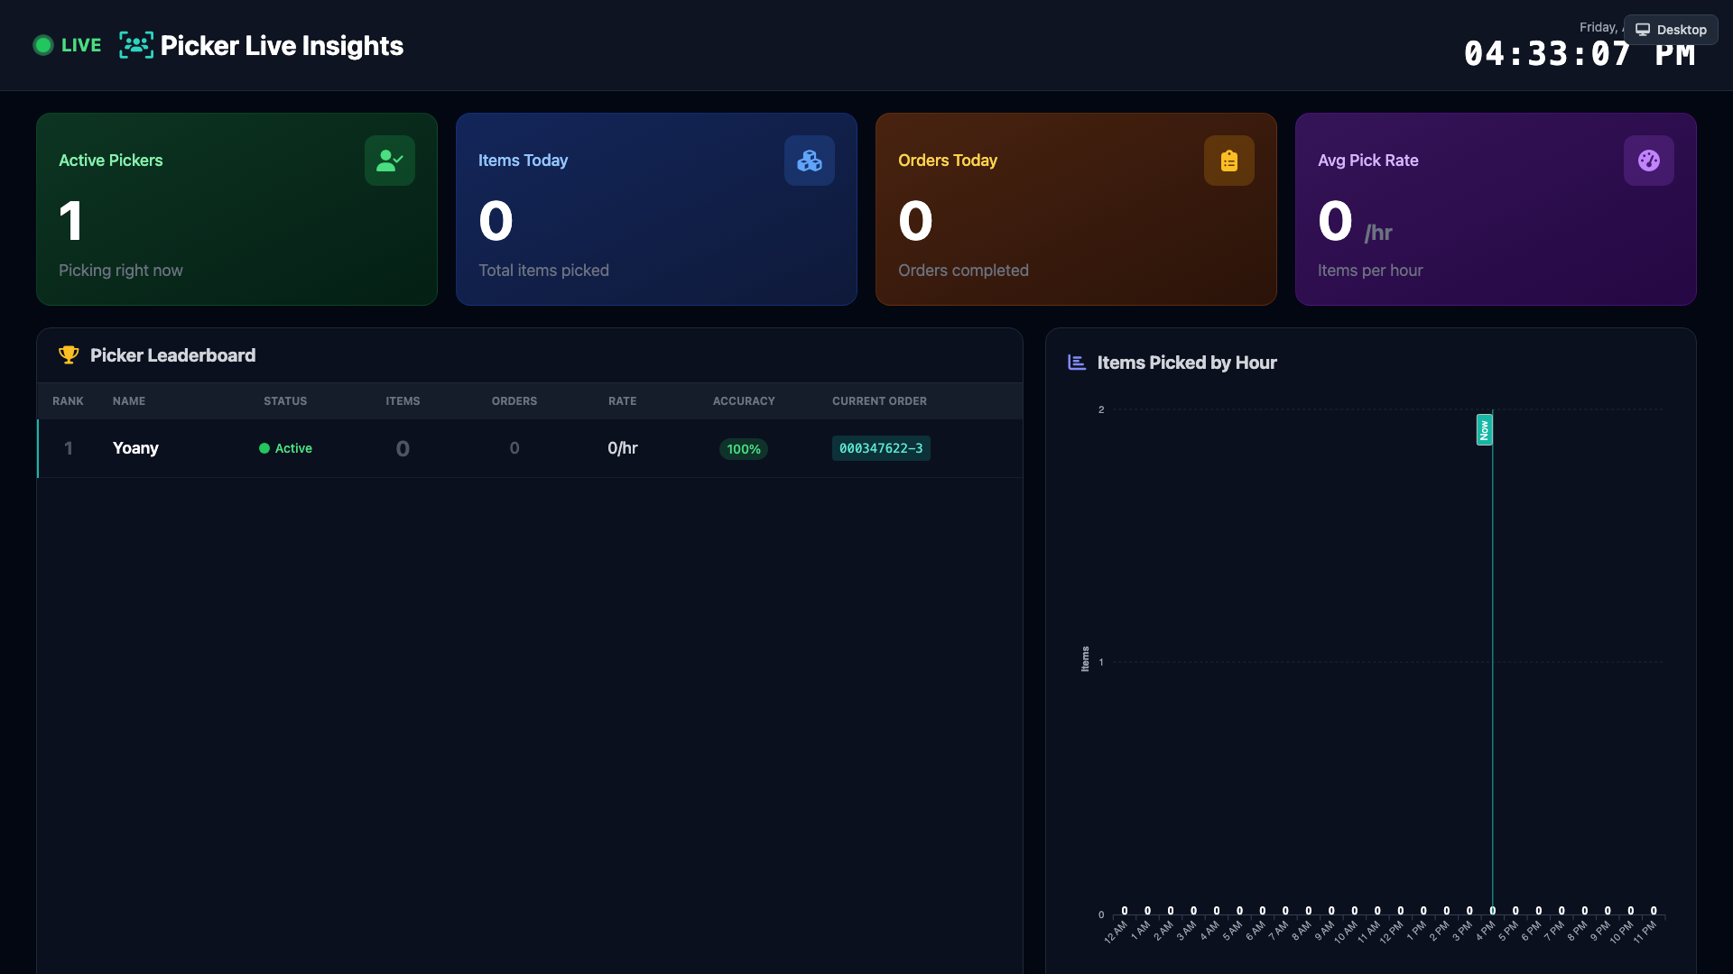Click the 100% accuracy badge
1733x974 pixels.
(x=743, y=448)
